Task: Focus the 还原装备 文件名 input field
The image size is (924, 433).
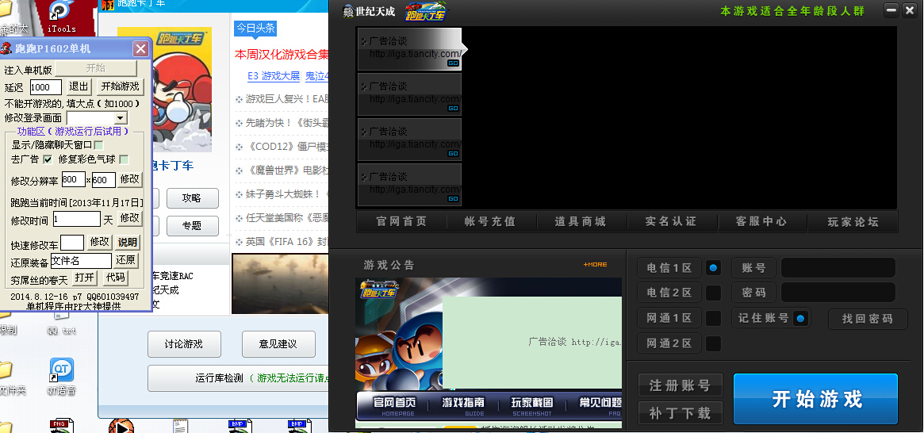Action: (82, 260)
